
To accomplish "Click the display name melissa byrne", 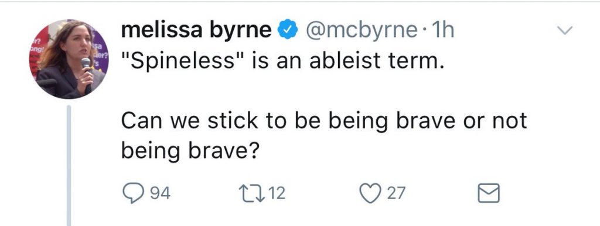I will (196, 30).
